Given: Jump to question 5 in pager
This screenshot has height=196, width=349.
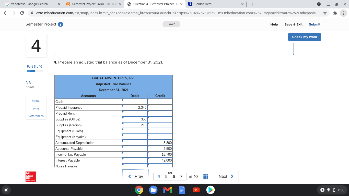Looking at the screenshot, I should 166,177.
